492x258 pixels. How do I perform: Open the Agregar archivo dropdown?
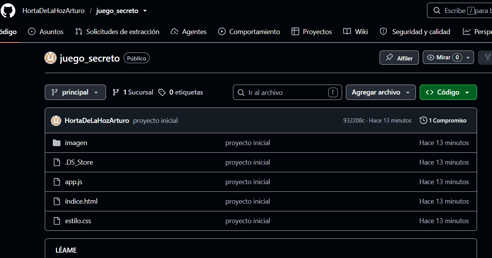[381, 92]
